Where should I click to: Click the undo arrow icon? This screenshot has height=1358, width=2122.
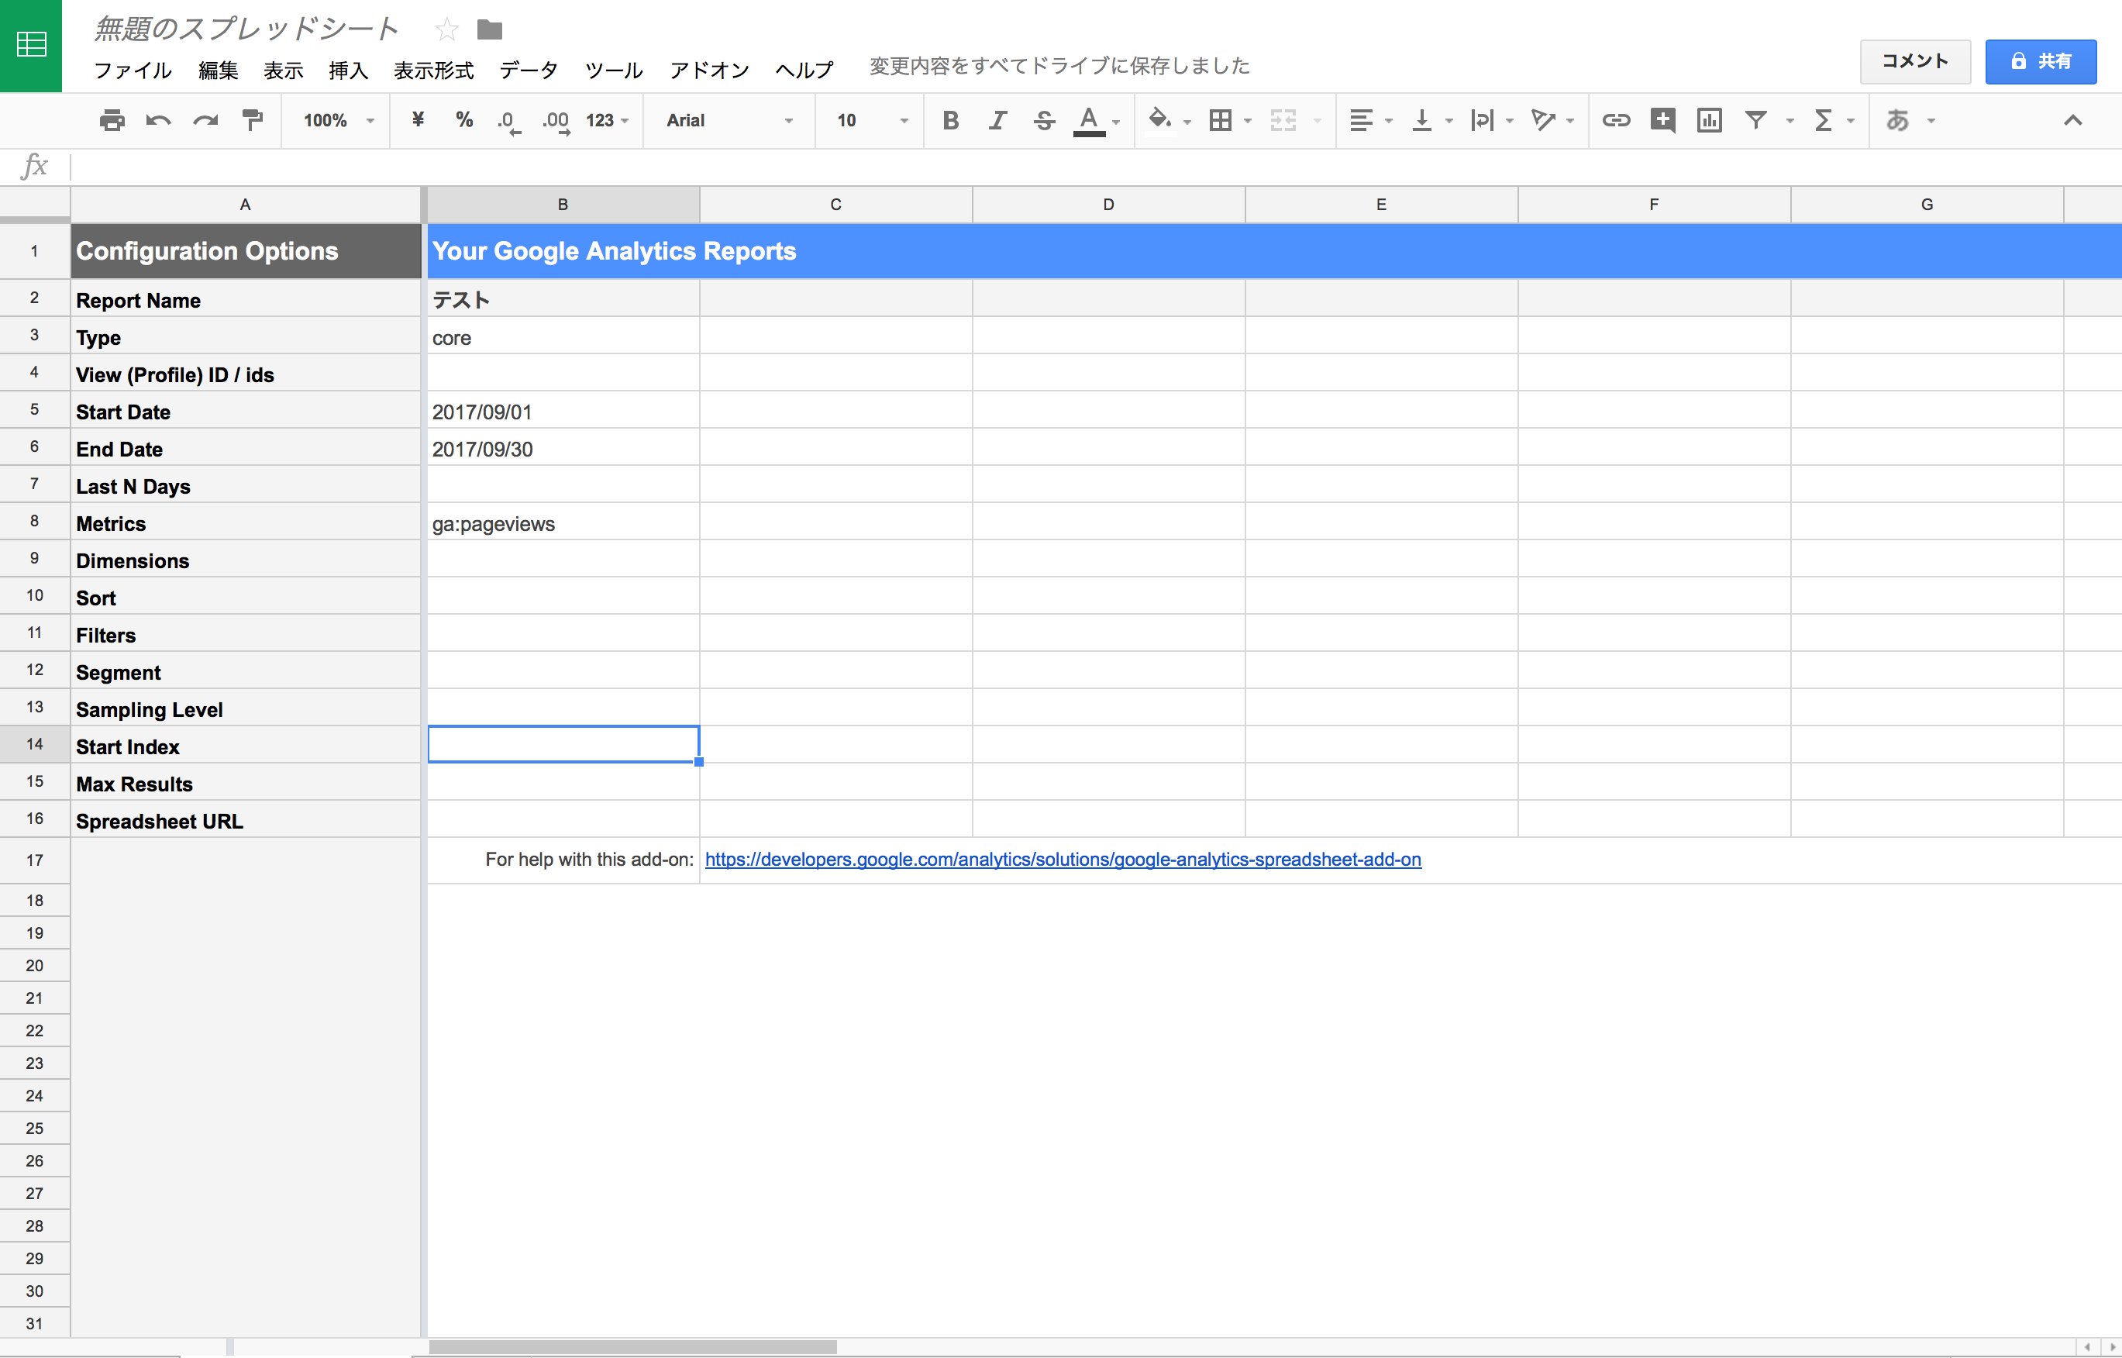[159, 120]
